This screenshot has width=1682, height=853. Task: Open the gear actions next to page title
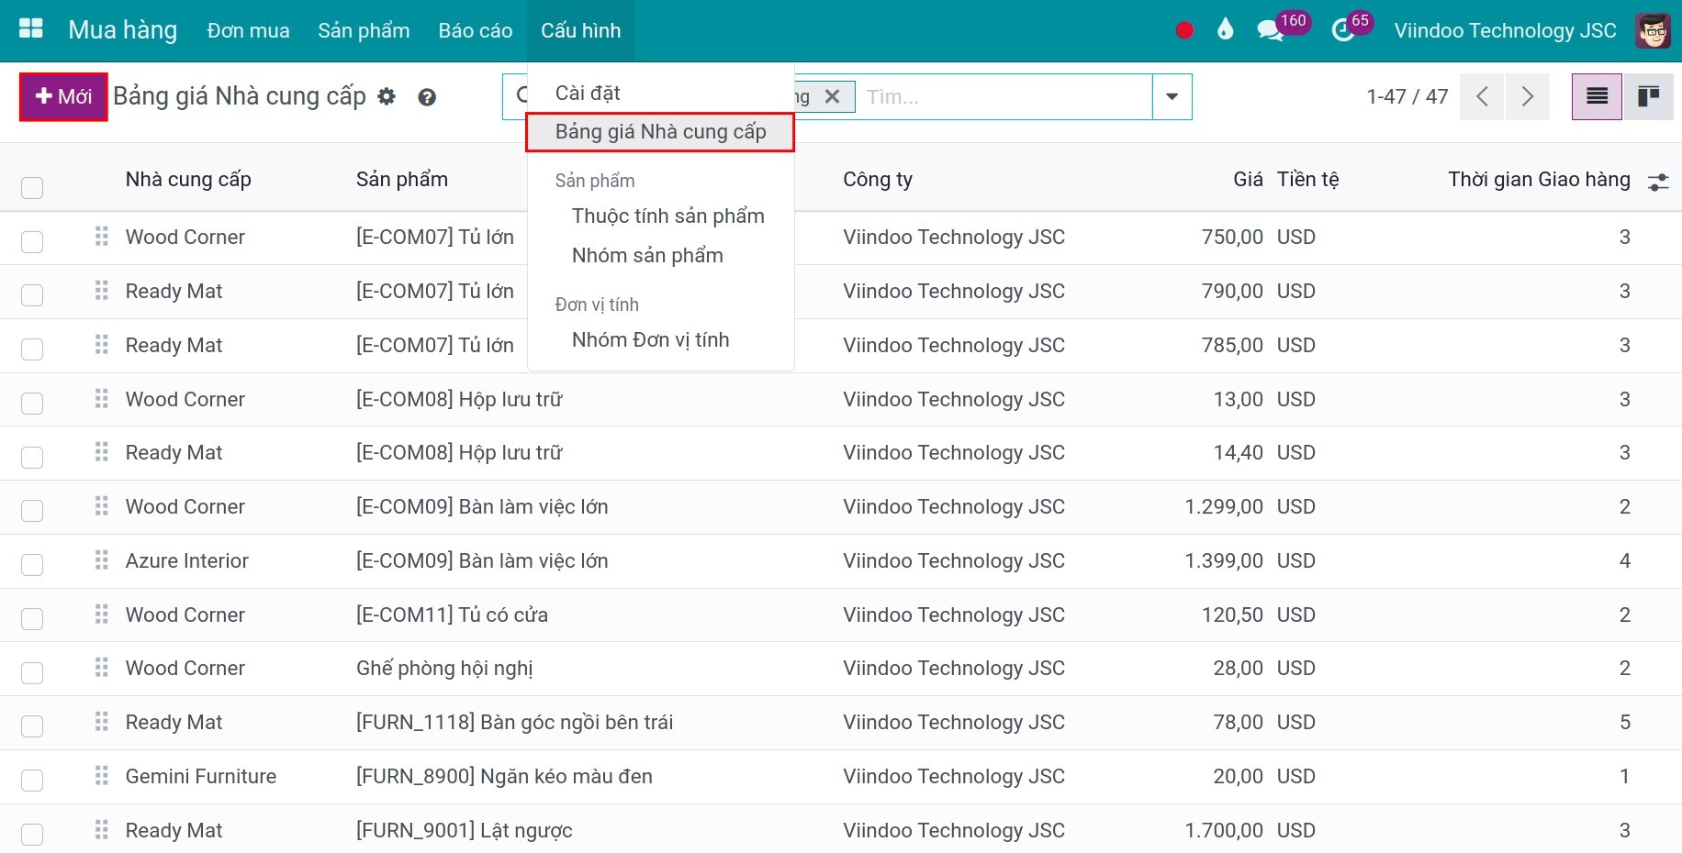pos(387,96)
